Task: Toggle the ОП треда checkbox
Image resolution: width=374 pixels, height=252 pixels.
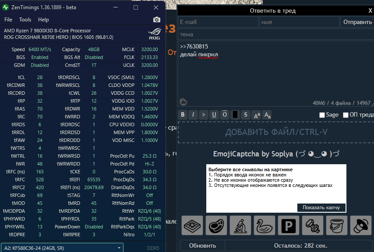Action: [346, 115]
